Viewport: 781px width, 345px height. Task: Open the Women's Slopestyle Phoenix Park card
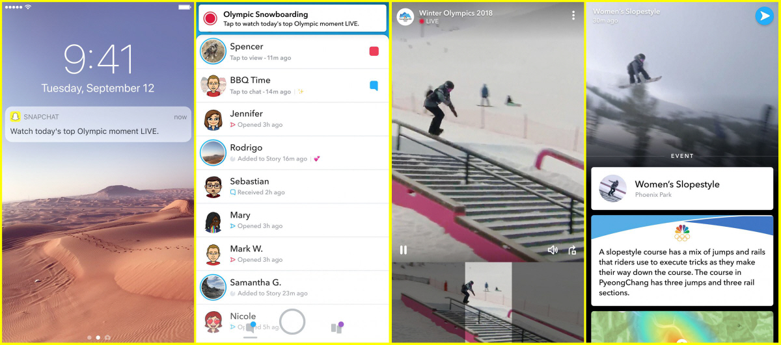coord(682,188)
